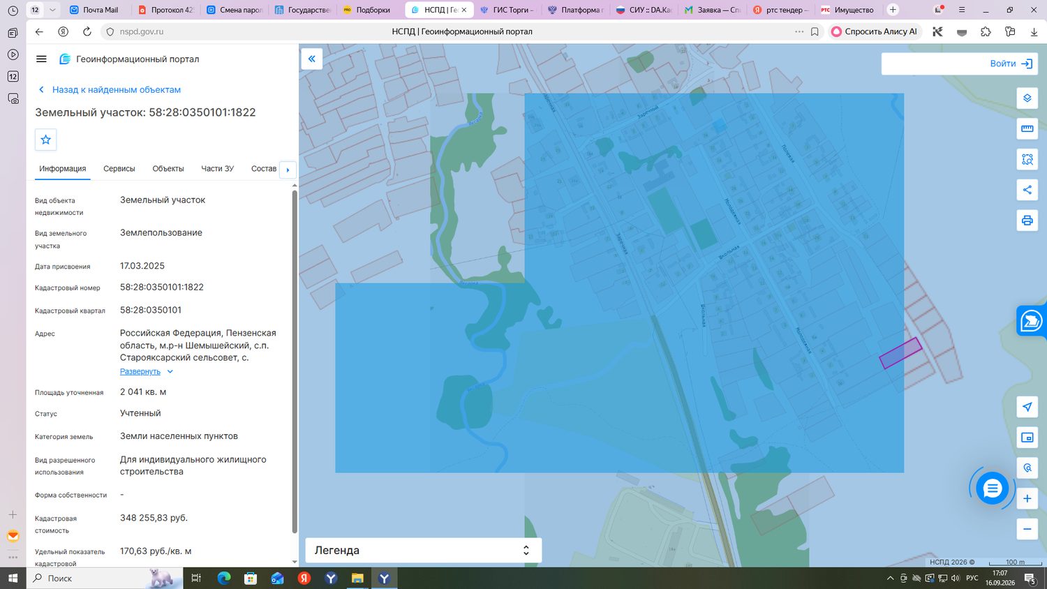Open the hamburger menu of Геоинформационный портал
The image size is (1047, 589).
click(x=41, y=59)
